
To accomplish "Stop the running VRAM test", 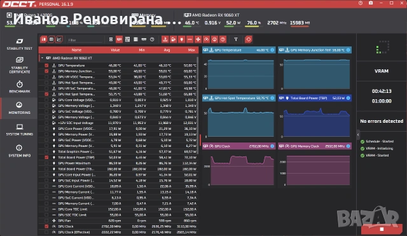I will point(382,229).
